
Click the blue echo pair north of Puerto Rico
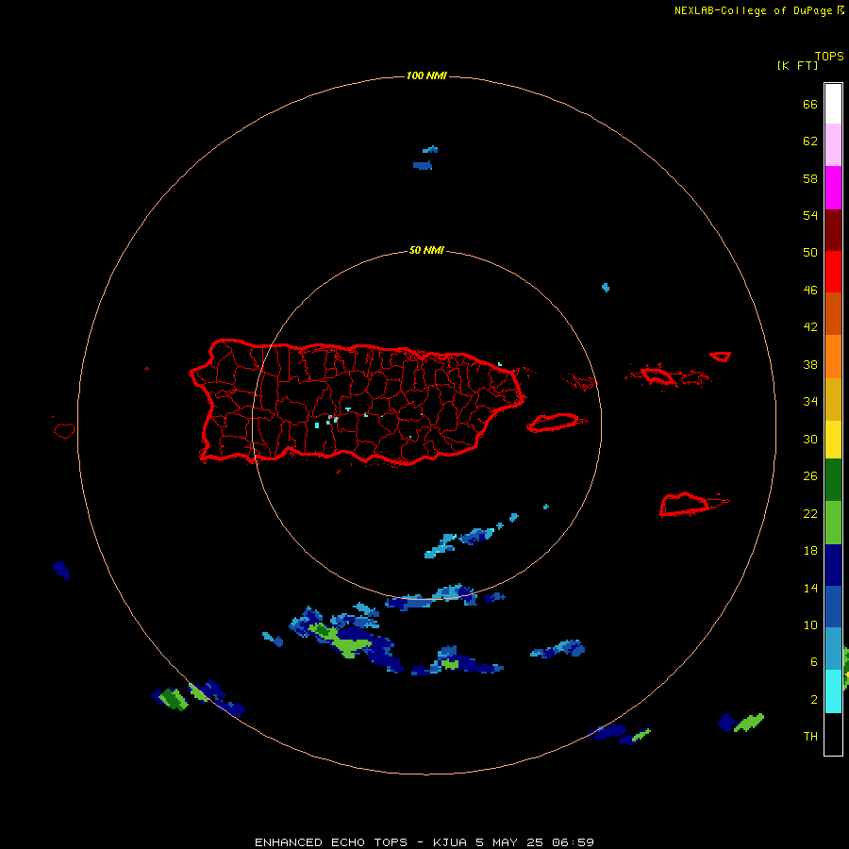[x=426, y=158]
